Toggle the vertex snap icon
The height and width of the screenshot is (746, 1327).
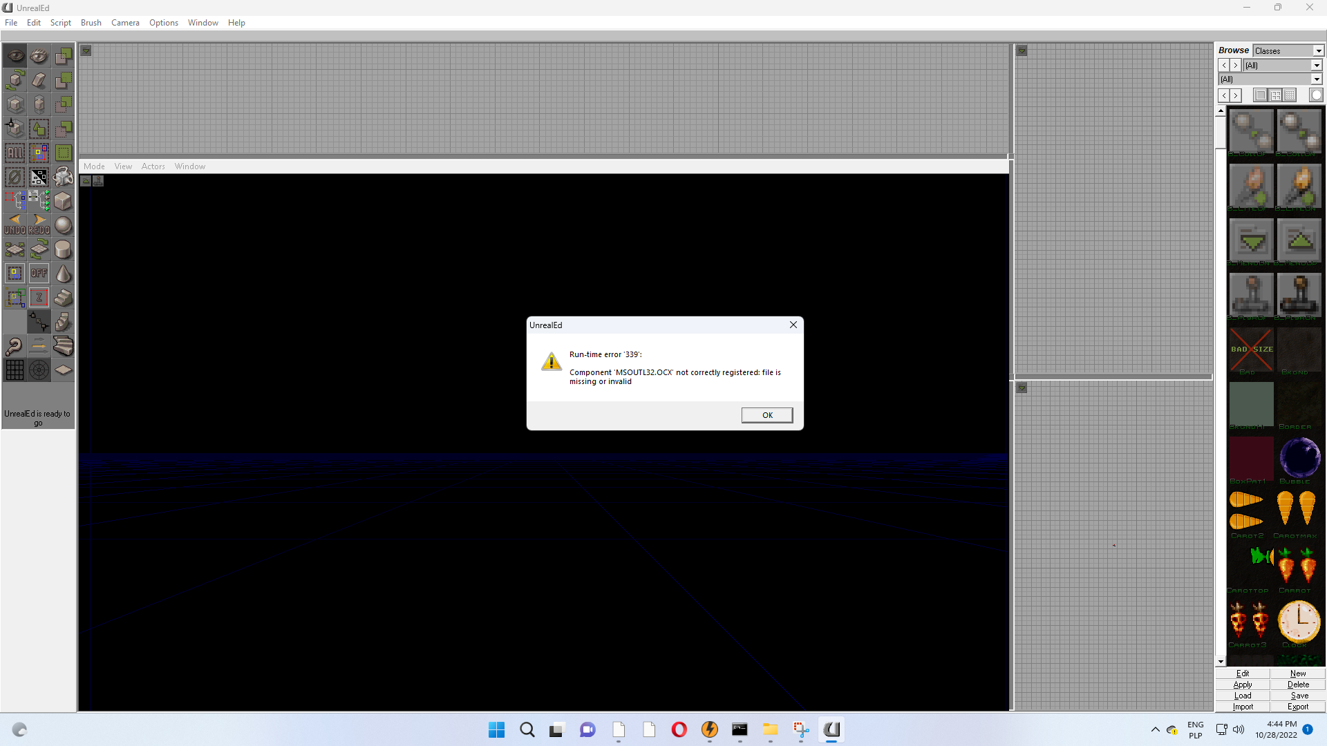click(39, 322)
